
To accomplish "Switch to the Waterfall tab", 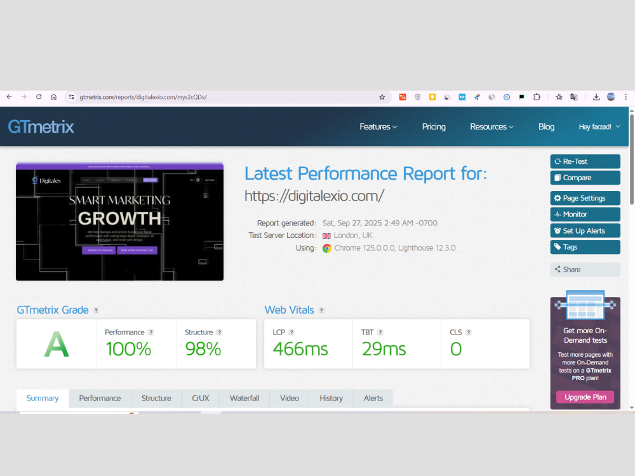I will click(x=244, y=399).
